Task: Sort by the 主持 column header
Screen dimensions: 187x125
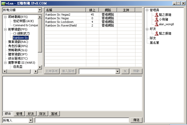Action: pos(126,10)
